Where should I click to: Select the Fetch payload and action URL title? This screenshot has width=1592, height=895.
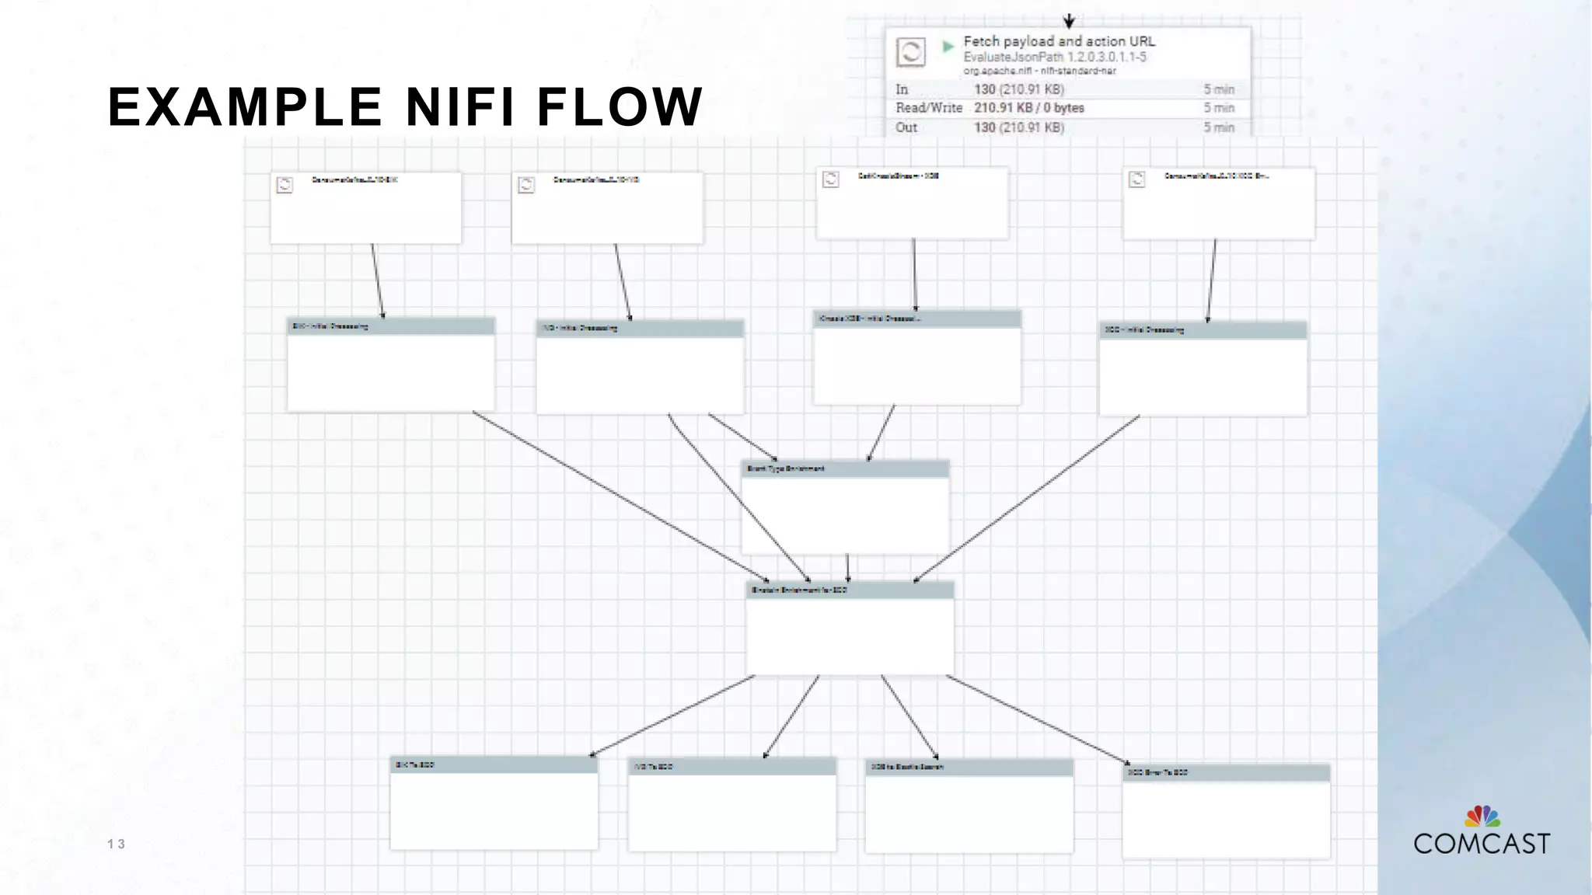coord(1059,41)
